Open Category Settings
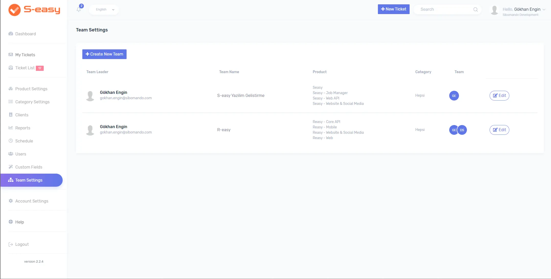The image size is (551, 279). point(32,102)
